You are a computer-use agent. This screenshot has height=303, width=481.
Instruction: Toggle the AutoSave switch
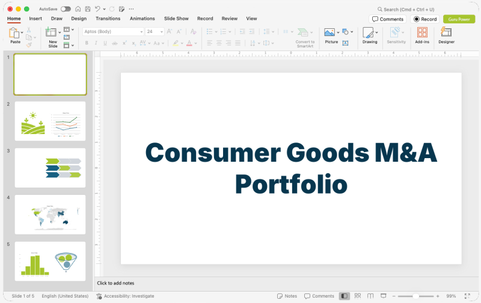point(66,9)
